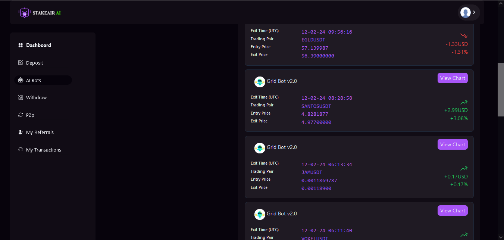Image resolution: width=504 pixels, height=240 pixels.
Task: Click the AI Bots robot icon
Action: tap(21, 80)
